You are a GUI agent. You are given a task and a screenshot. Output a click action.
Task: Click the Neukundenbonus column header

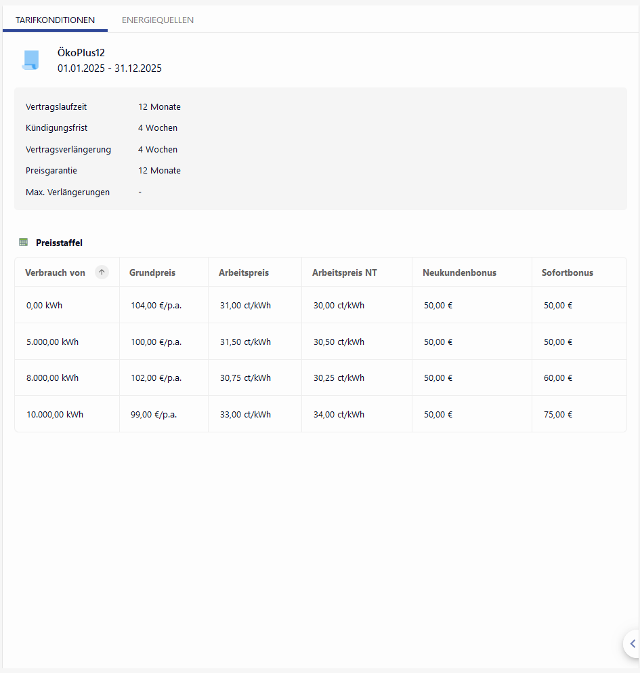[459, 272]
